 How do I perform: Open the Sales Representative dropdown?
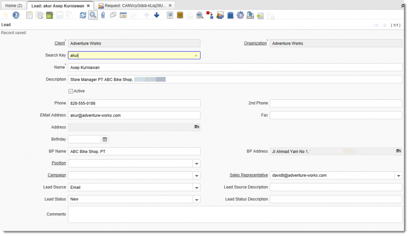(398, 175)
